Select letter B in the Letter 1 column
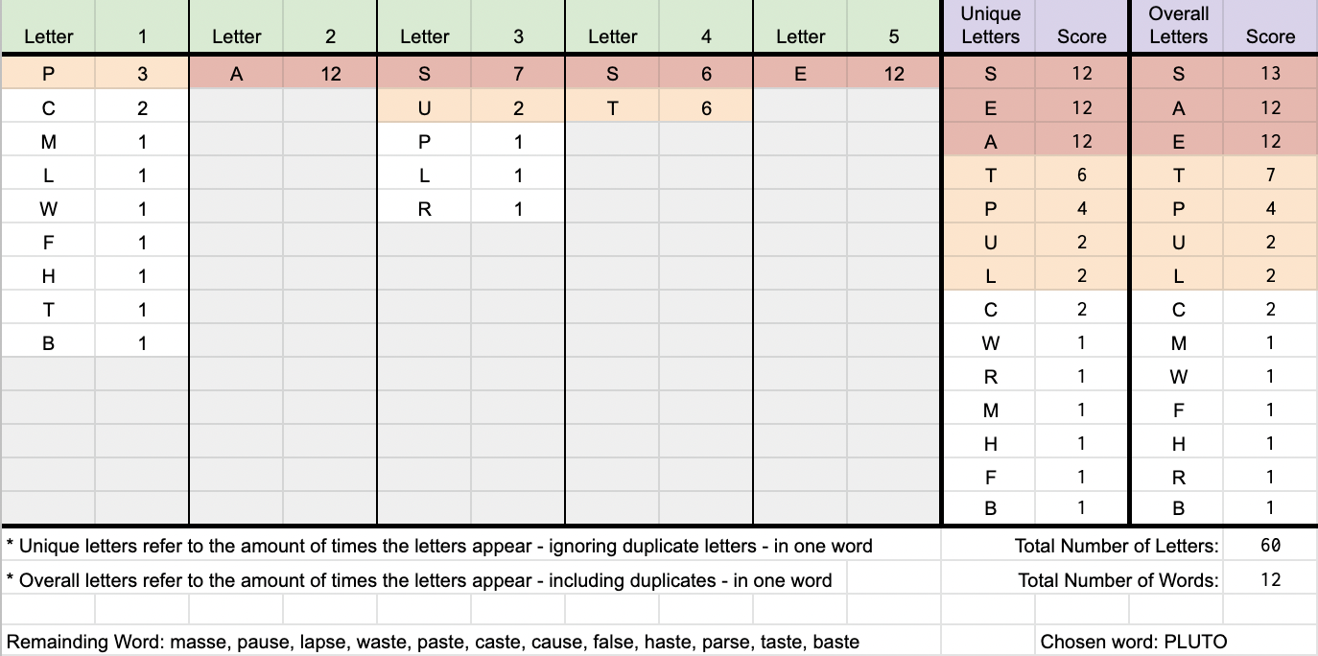The height and width of the screenshot is (656, 1318). pyautogui.click(x=48, y=342)
